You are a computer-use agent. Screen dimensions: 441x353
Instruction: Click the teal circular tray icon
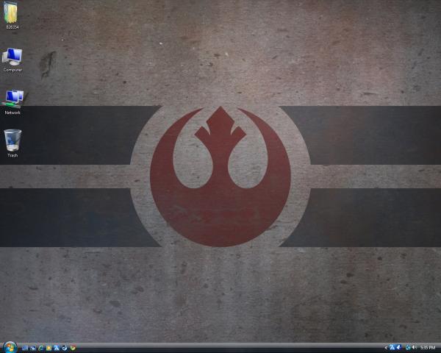tap(407, 348)
